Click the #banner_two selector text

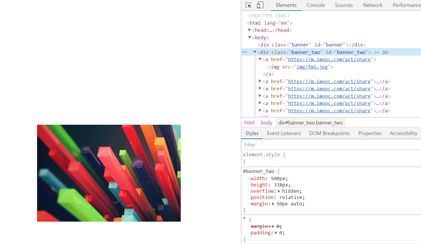259,171
